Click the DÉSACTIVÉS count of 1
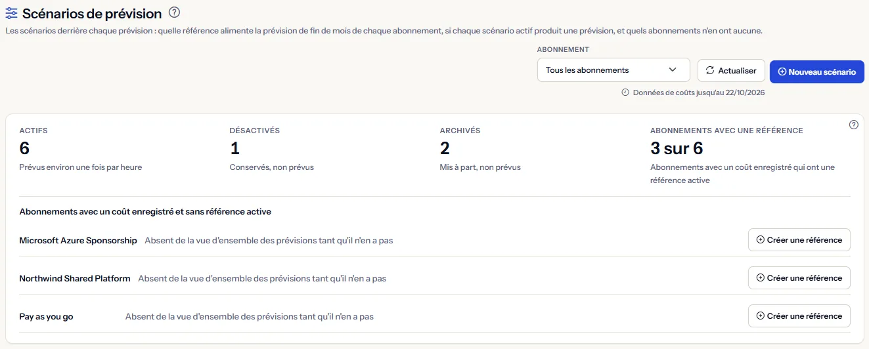This screenshot has width=869, height=349. [x=234, y=148]
